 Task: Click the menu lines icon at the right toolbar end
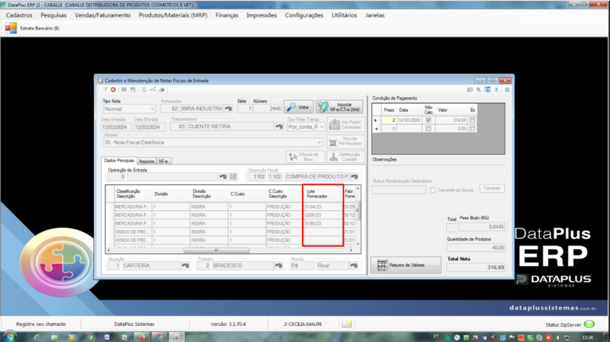507,90
